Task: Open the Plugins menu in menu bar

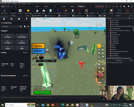Action: 14,3
